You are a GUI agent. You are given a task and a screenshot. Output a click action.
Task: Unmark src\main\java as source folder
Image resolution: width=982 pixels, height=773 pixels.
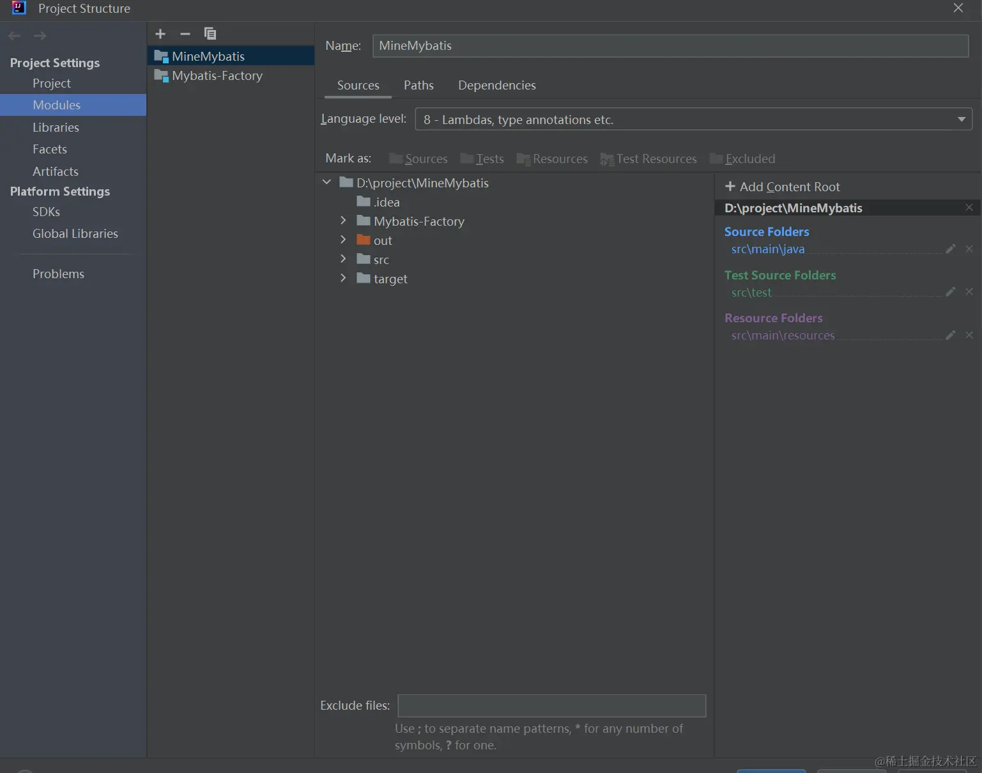pos(969,249)
